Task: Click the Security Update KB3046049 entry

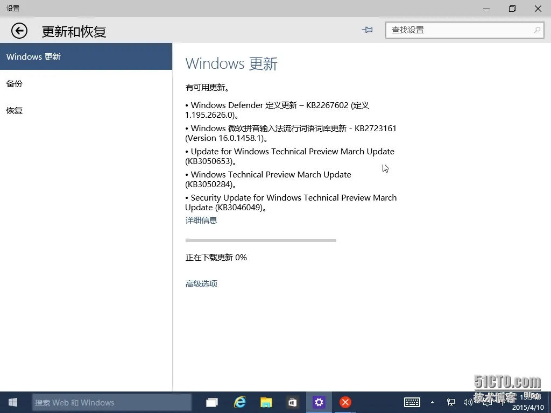Action: tap(291, 203)
